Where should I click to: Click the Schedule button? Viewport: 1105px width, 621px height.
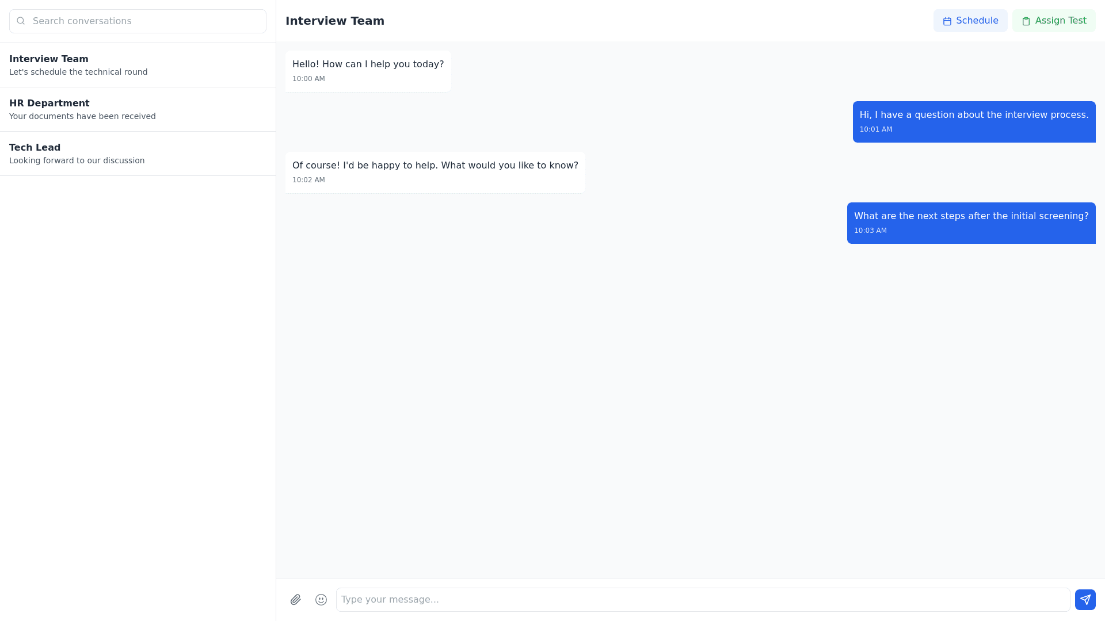[970, 21]
